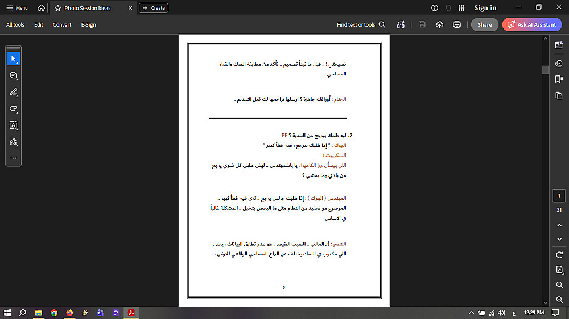Open the Bookmarks panel
The width and height of the screenshot is (569, 319).
[559, 79]
